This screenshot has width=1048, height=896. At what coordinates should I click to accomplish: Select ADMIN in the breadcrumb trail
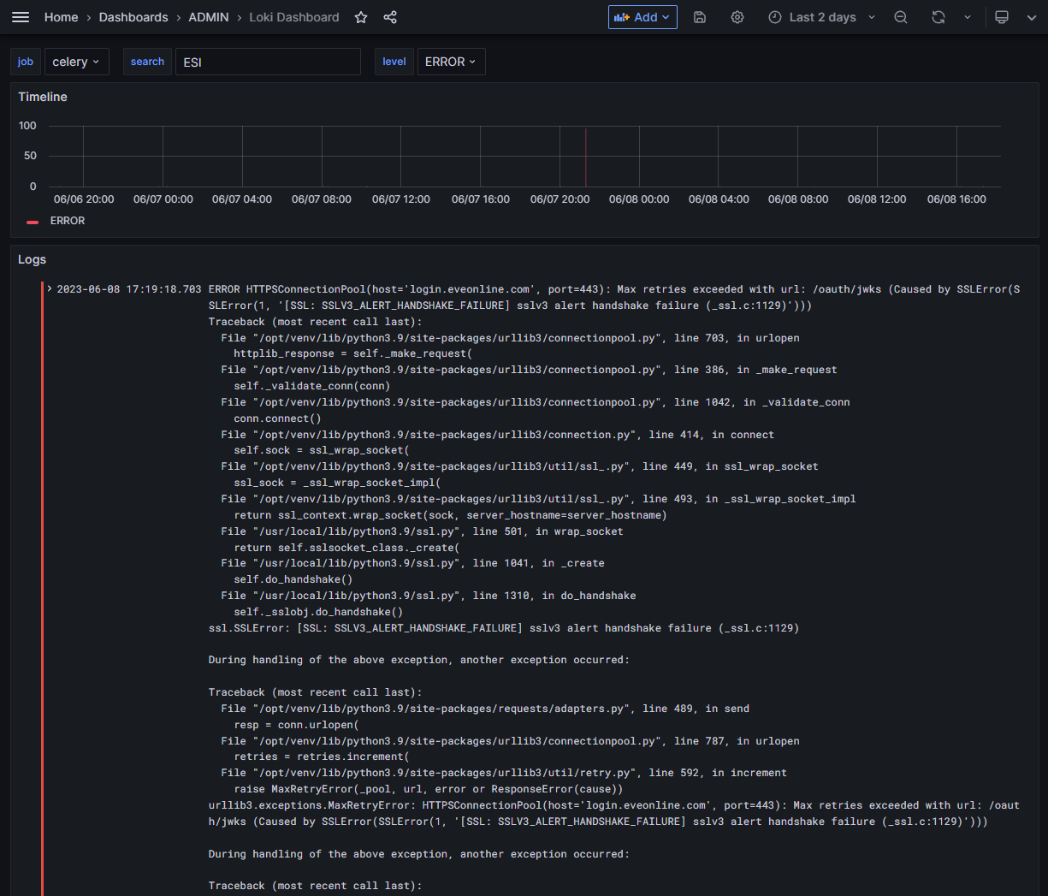tap(208, 16)
